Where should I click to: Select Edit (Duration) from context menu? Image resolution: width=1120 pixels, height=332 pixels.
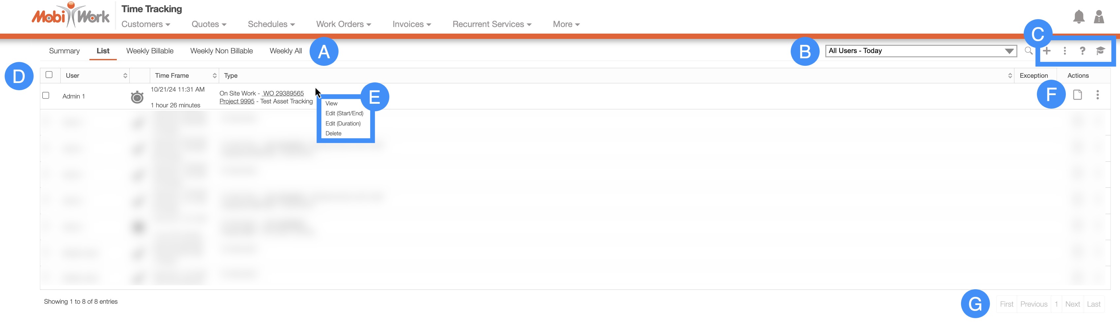(343, 123)
